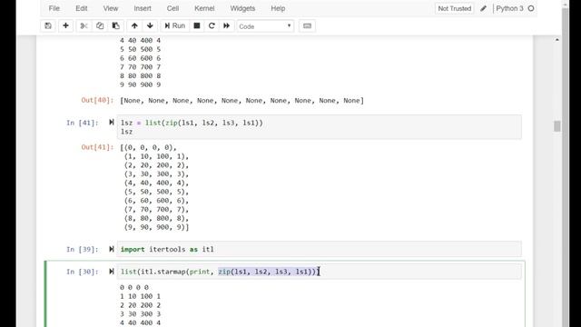The image size is (581, 327).
Task: Open the Help menu
Action: coord(278,8)
